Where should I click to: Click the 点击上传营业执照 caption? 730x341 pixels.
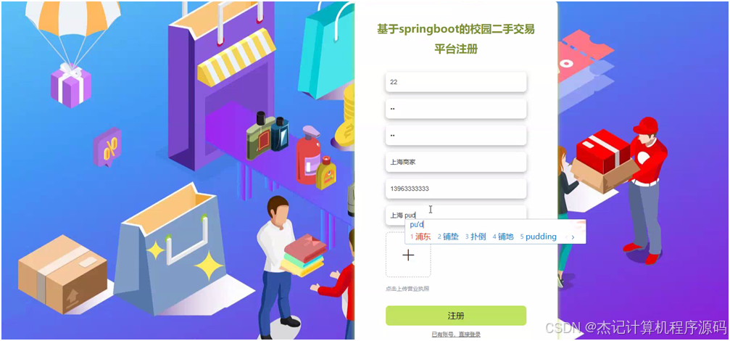407,289
